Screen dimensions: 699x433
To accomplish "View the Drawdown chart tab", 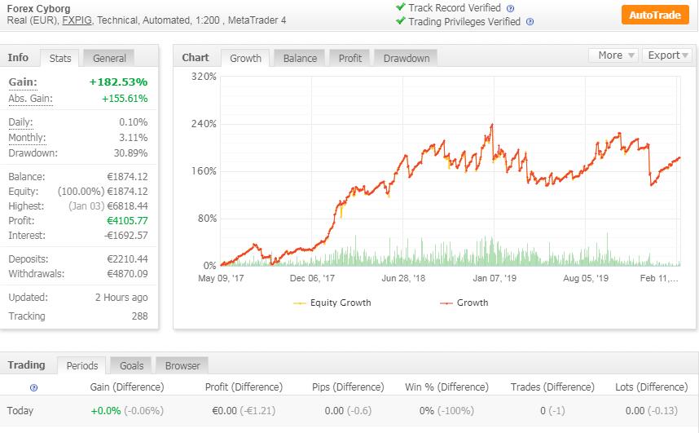I will point(407,58).
